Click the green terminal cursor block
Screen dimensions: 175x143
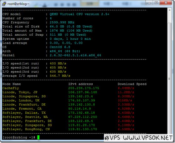coord(38,137)
